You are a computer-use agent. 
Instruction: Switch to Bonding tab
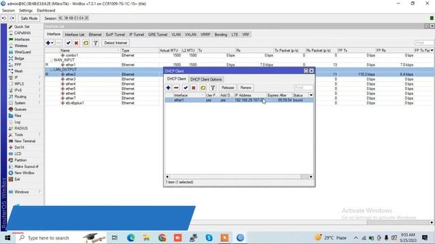pyautogui.click(x=221, y=35)
